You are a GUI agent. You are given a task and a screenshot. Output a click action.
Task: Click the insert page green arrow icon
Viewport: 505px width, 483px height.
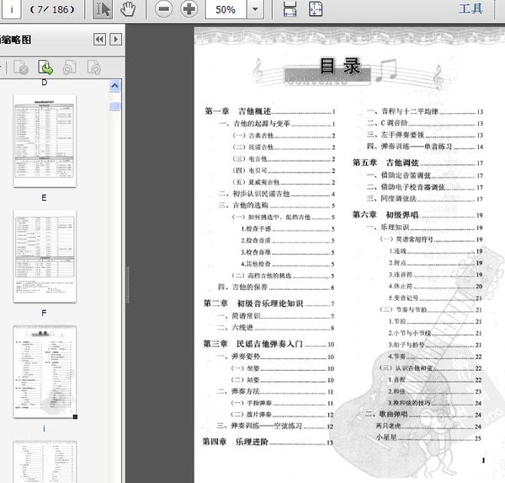tap(45, 67)
